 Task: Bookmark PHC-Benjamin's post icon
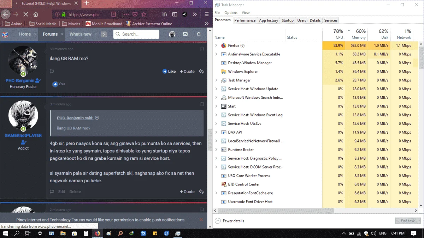(x=202, y=49)
